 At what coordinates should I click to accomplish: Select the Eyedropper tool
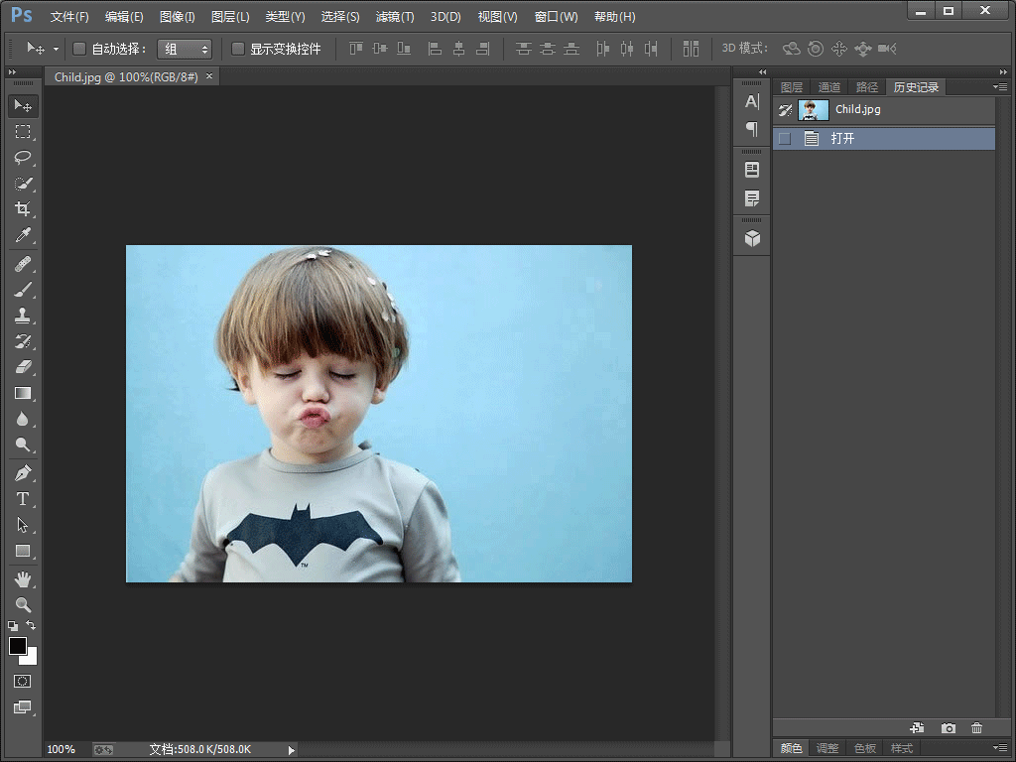tap(23, 235)
